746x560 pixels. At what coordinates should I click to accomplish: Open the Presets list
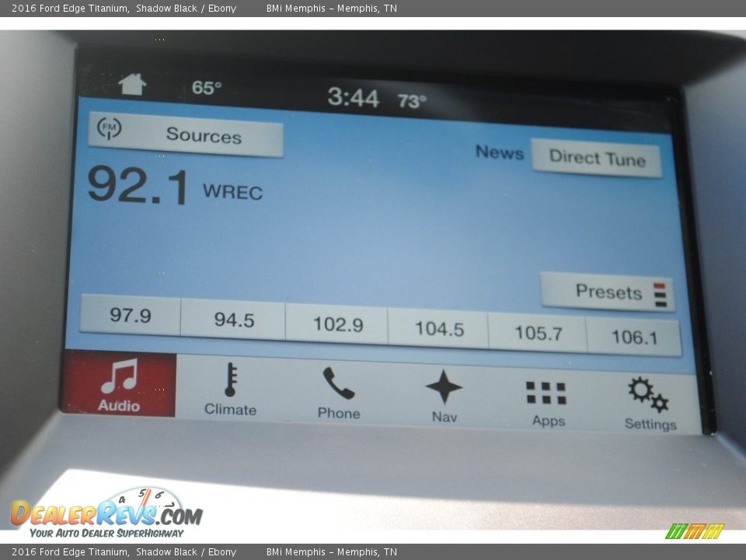[608, 292]
